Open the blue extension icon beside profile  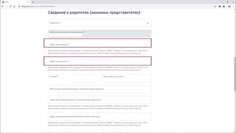[224, 7]
